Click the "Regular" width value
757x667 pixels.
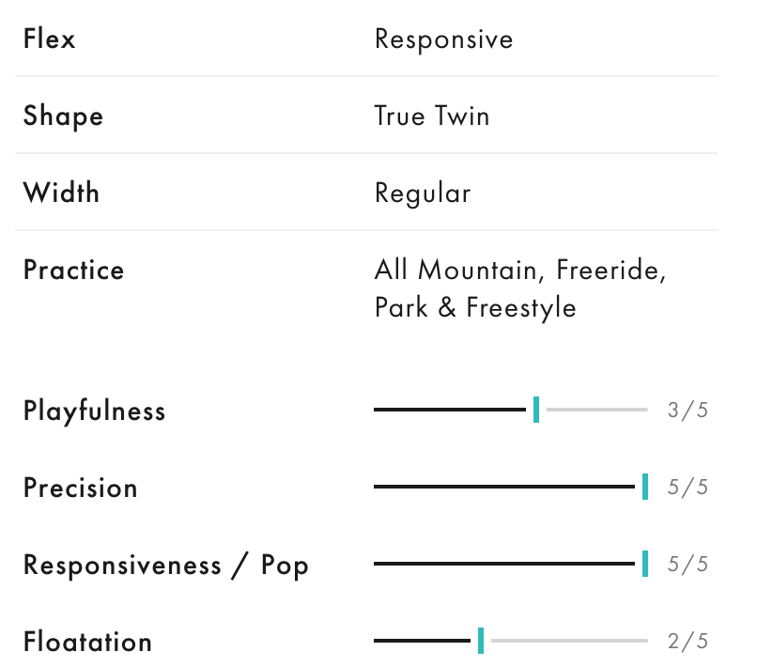point(423,194)
